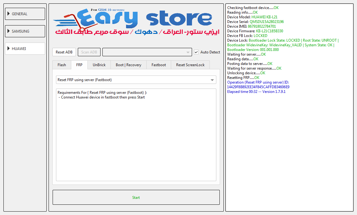Expand the HUAWEI section arrow
357x215 pixels.
(8, 48)
